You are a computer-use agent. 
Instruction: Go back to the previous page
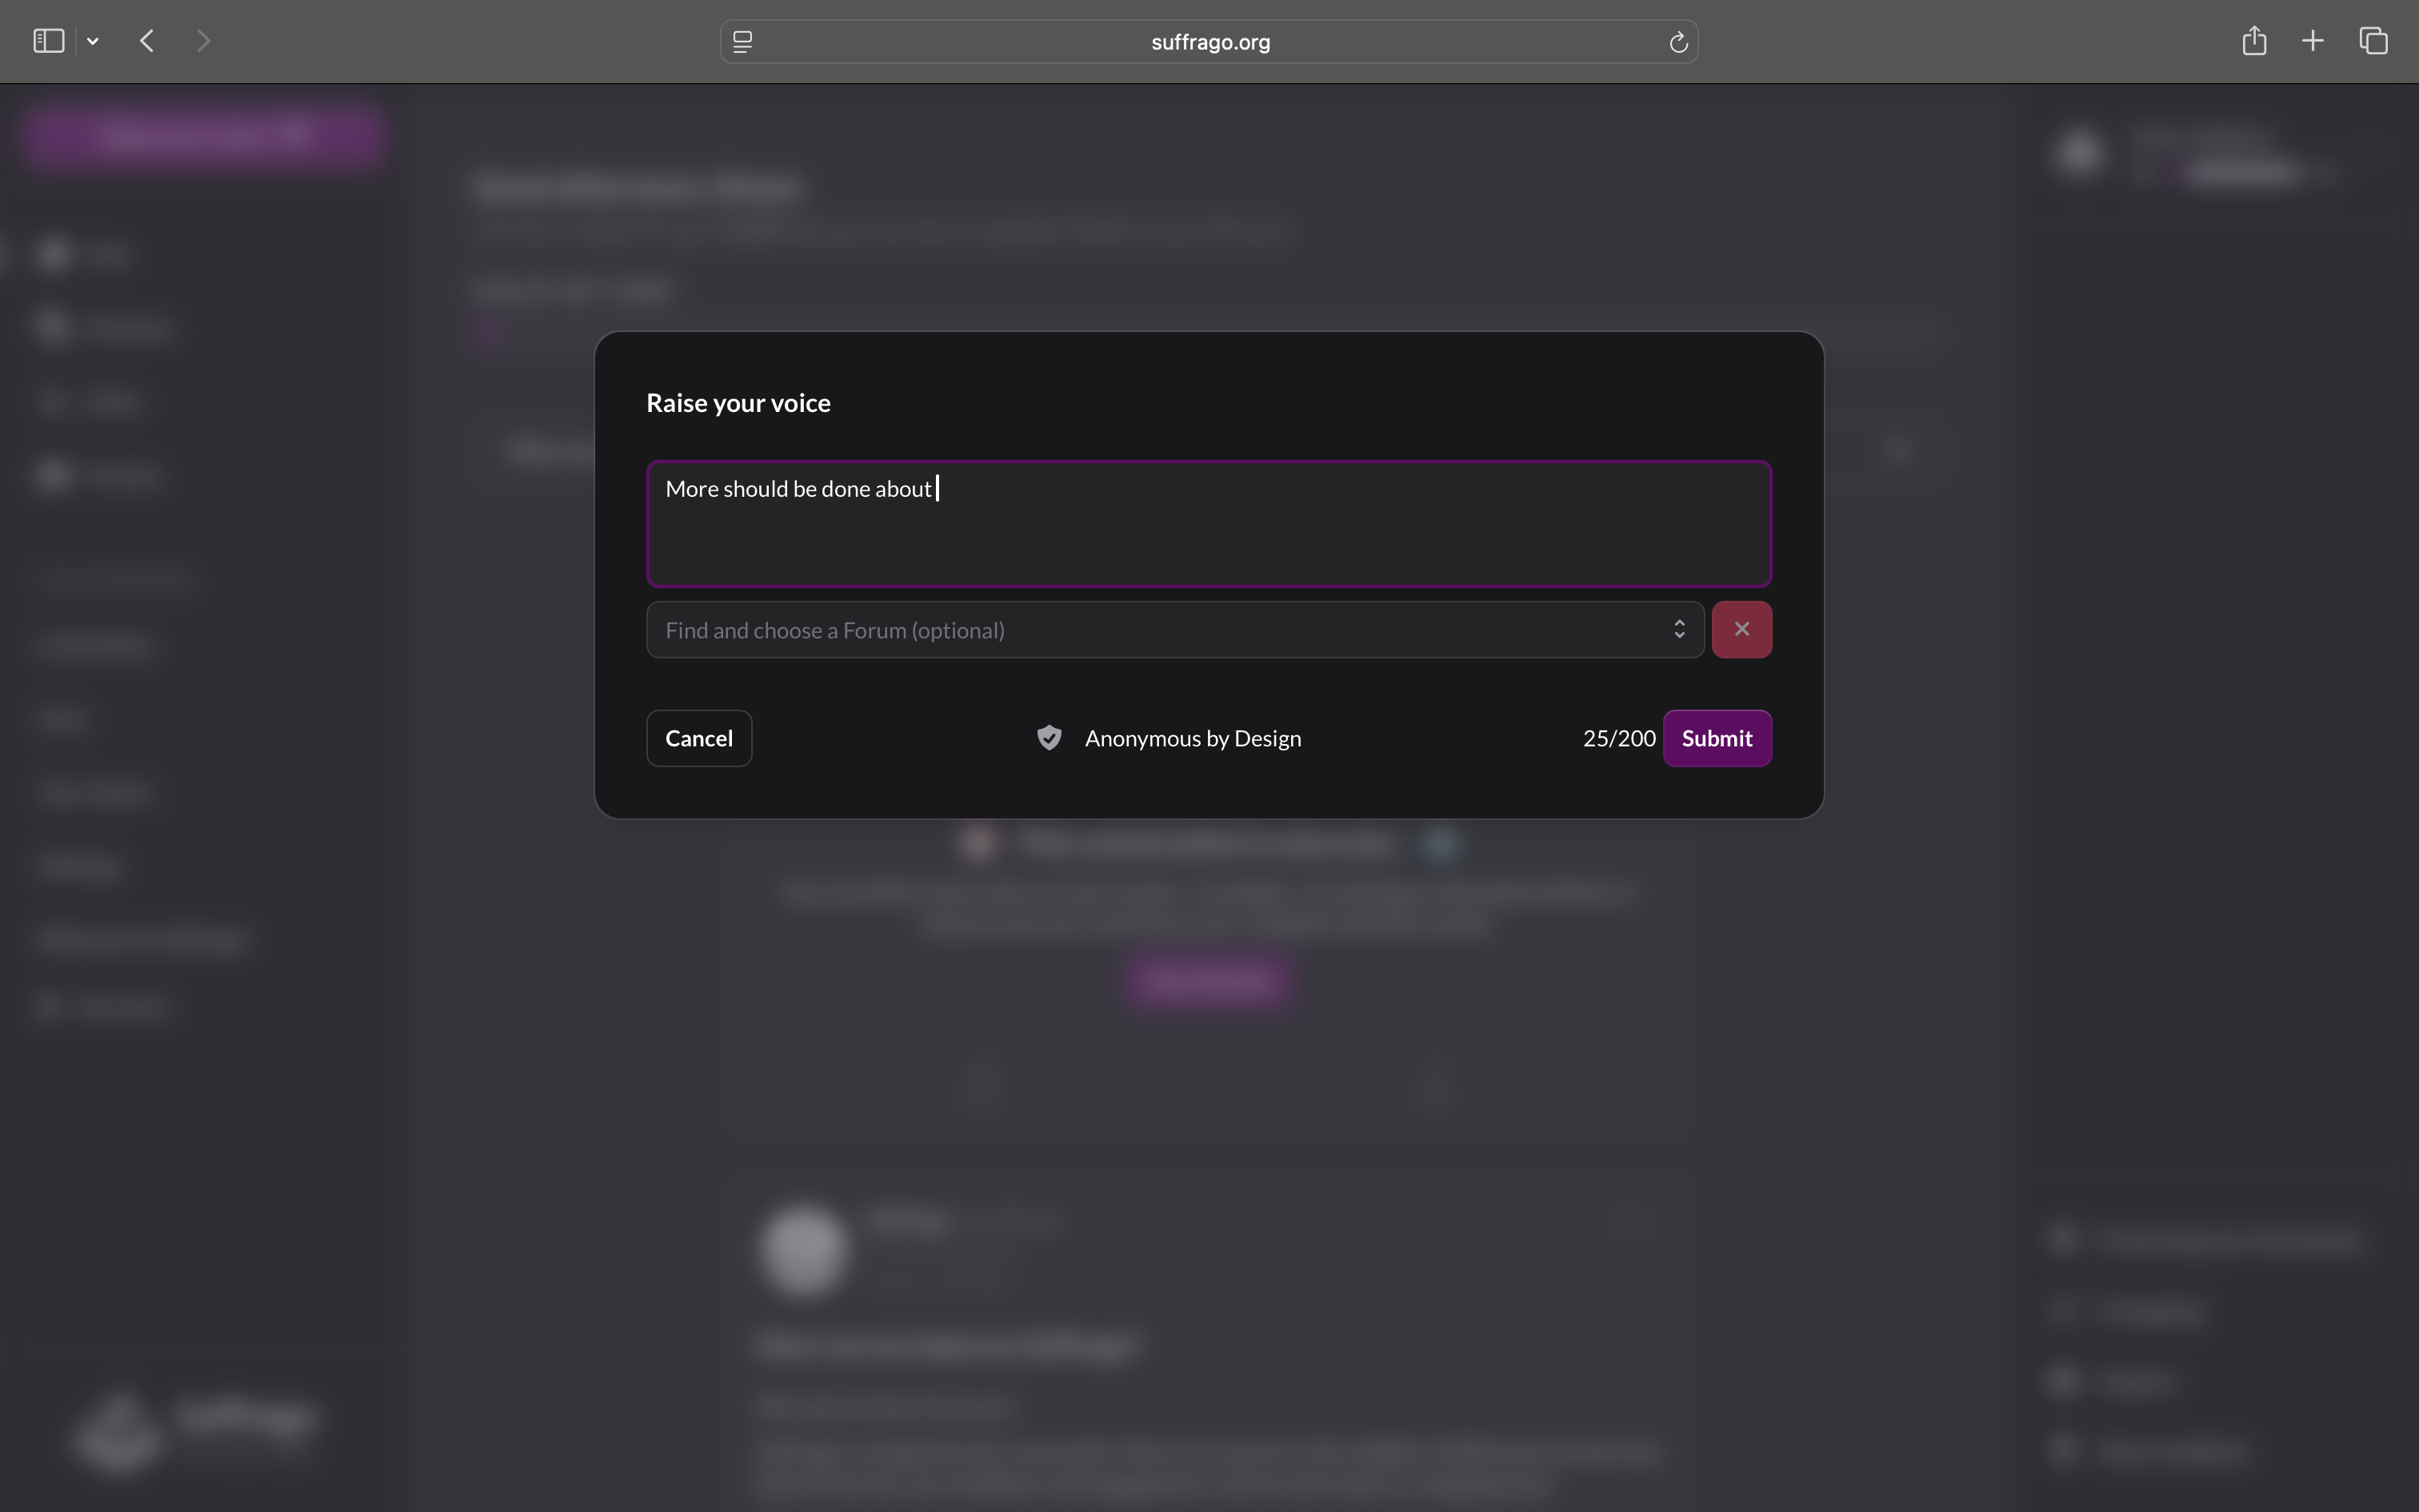(147, 41)
